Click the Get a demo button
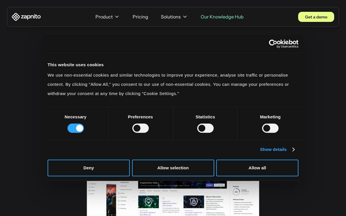Image resolution: width=346 pixels, height=216 pixels. 316,17
